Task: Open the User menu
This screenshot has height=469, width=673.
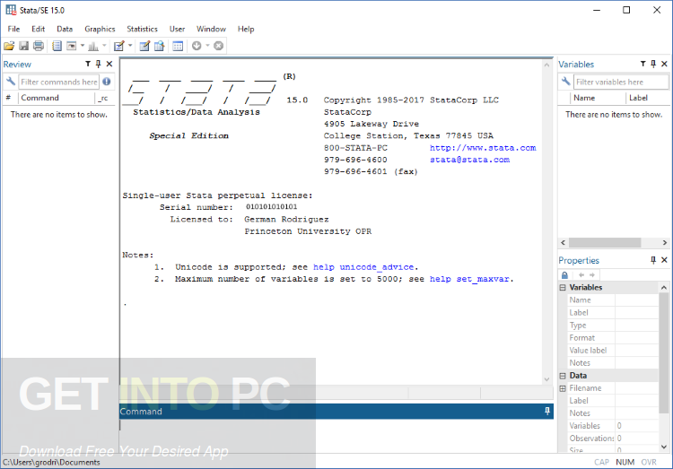Action: pyautogui.click(x=177, y=29)
